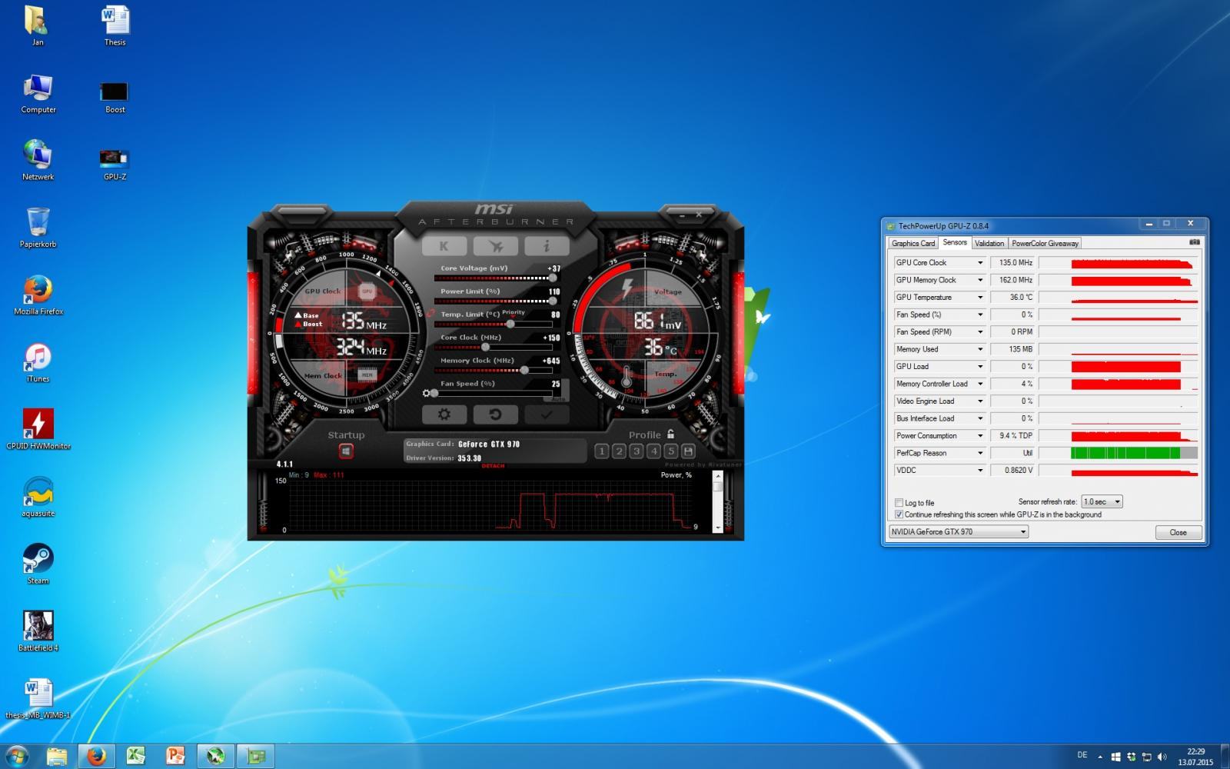
Task: Open the Boost desktop icon
Action: tap(115, 98)
